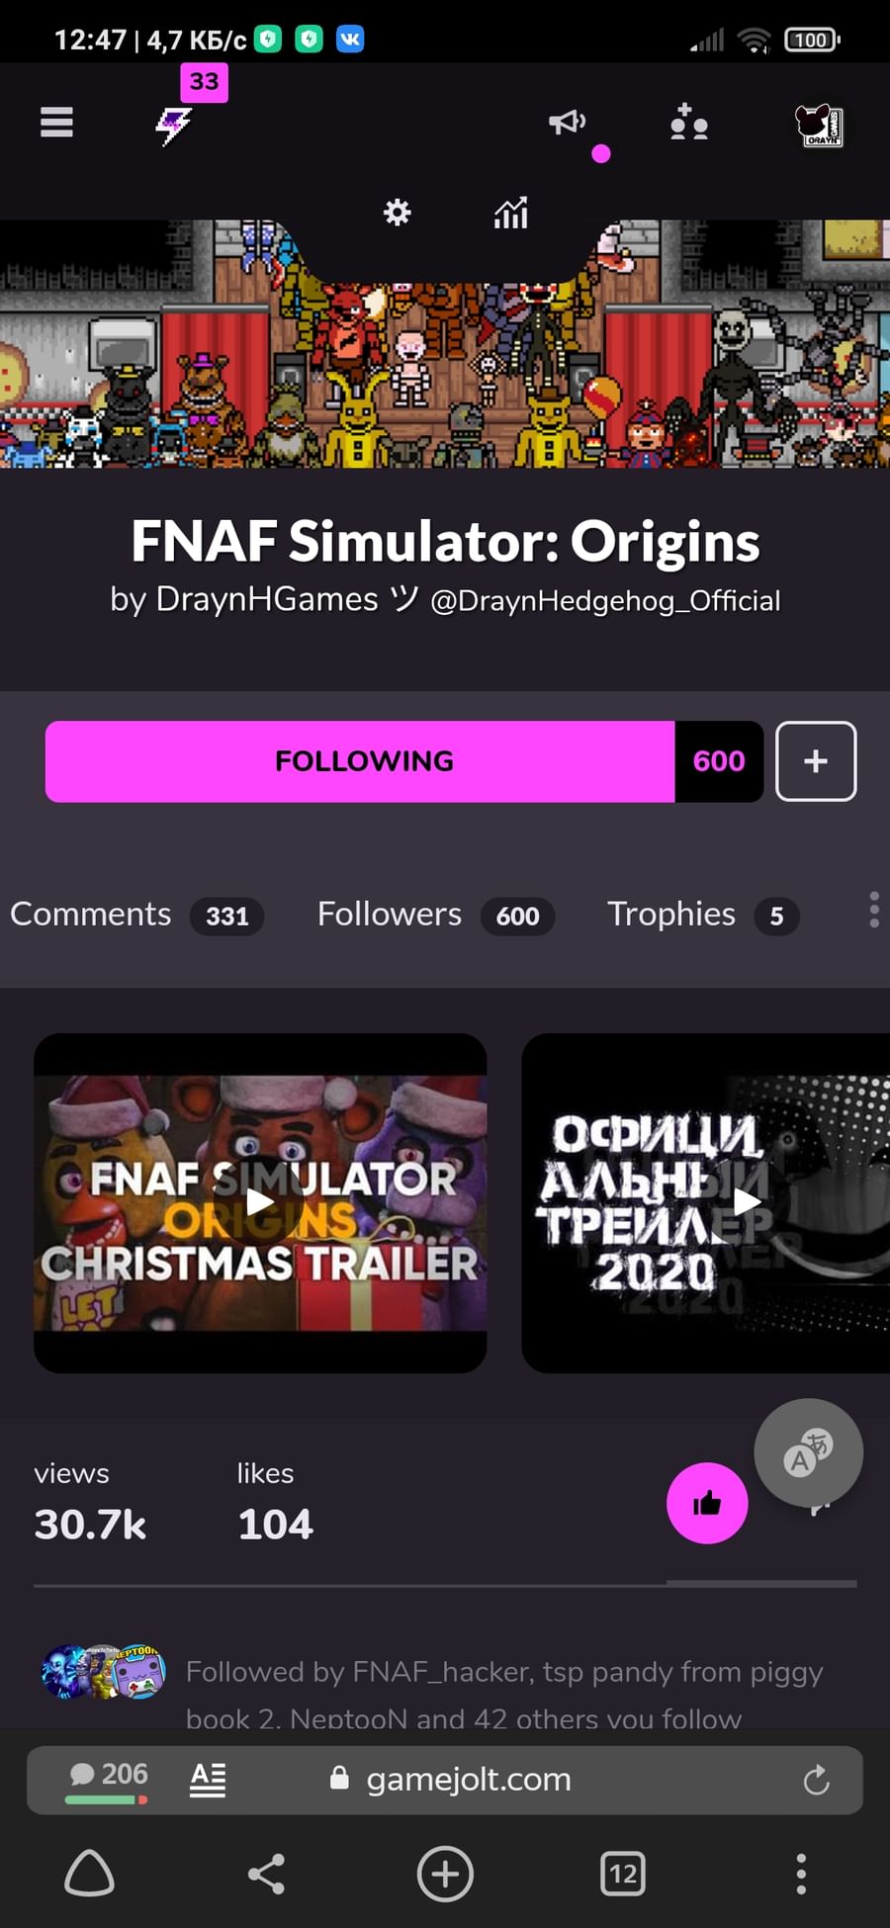Open game settings gear icon
This screenshot has height=1928, width=890.
tap(398, 212)
